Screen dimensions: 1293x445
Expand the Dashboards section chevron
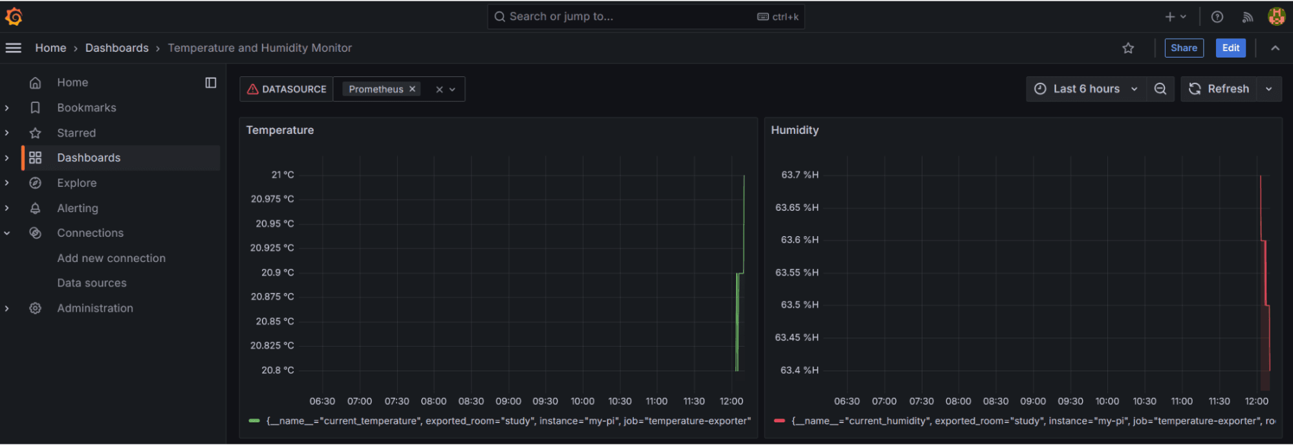(x=7, y=158)
